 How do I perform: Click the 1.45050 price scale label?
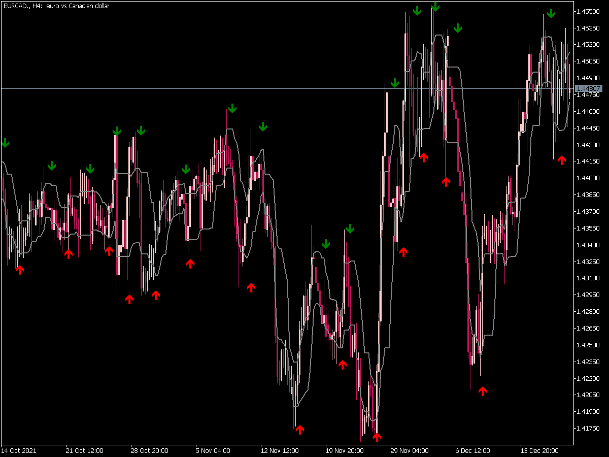click(x=588, y=61)
